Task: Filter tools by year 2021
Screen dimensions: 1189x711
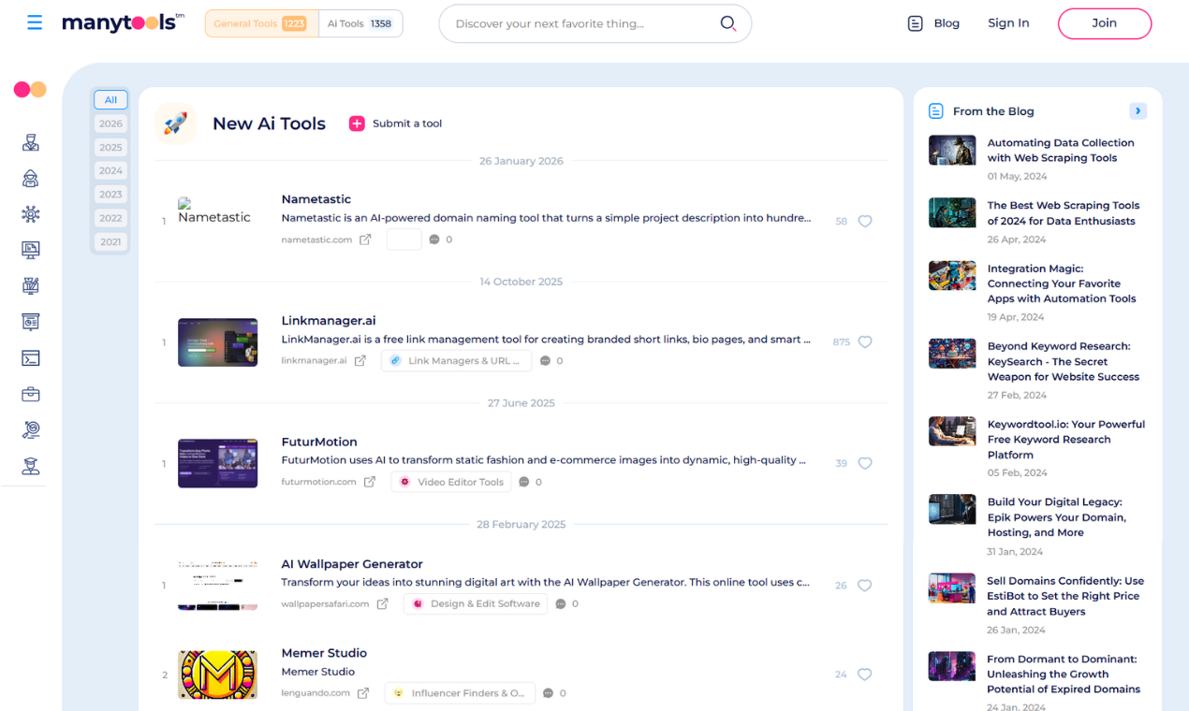Action: [x=110, y=241]
